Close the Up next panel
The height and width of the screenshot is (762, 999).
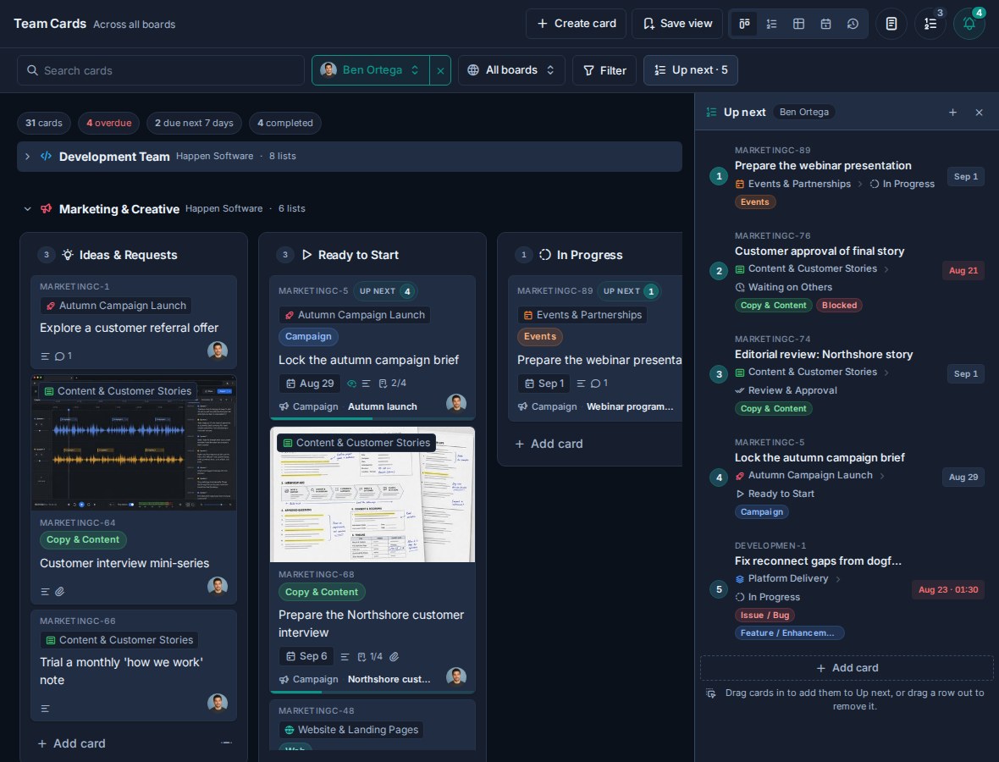980,112
